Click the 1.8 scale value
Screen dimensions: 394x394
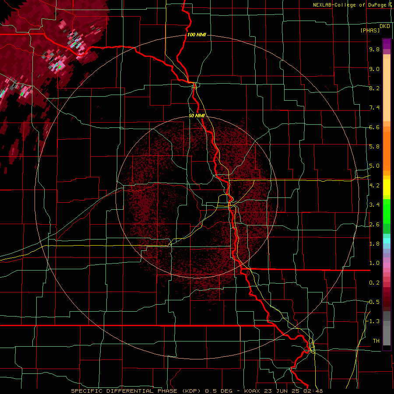(x=374, y=243)
